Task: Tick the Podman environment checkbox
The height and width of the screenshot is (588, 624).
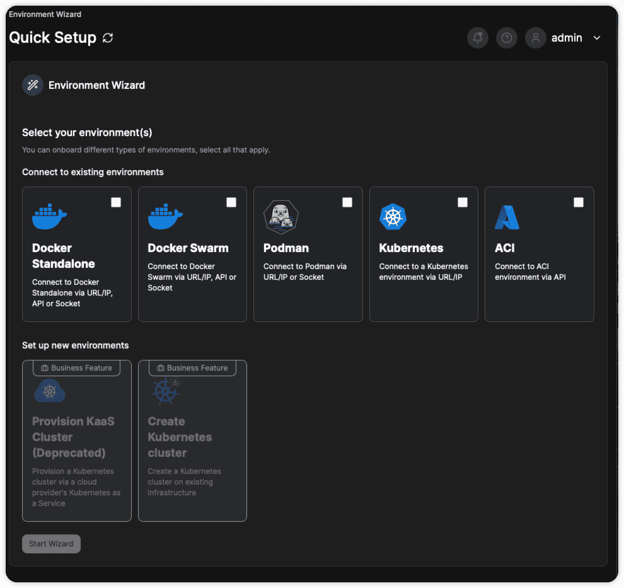Action: [347, 202]
